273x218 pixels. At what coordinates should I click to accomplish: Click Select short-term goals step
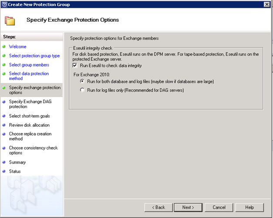click(x=29, y=116)
